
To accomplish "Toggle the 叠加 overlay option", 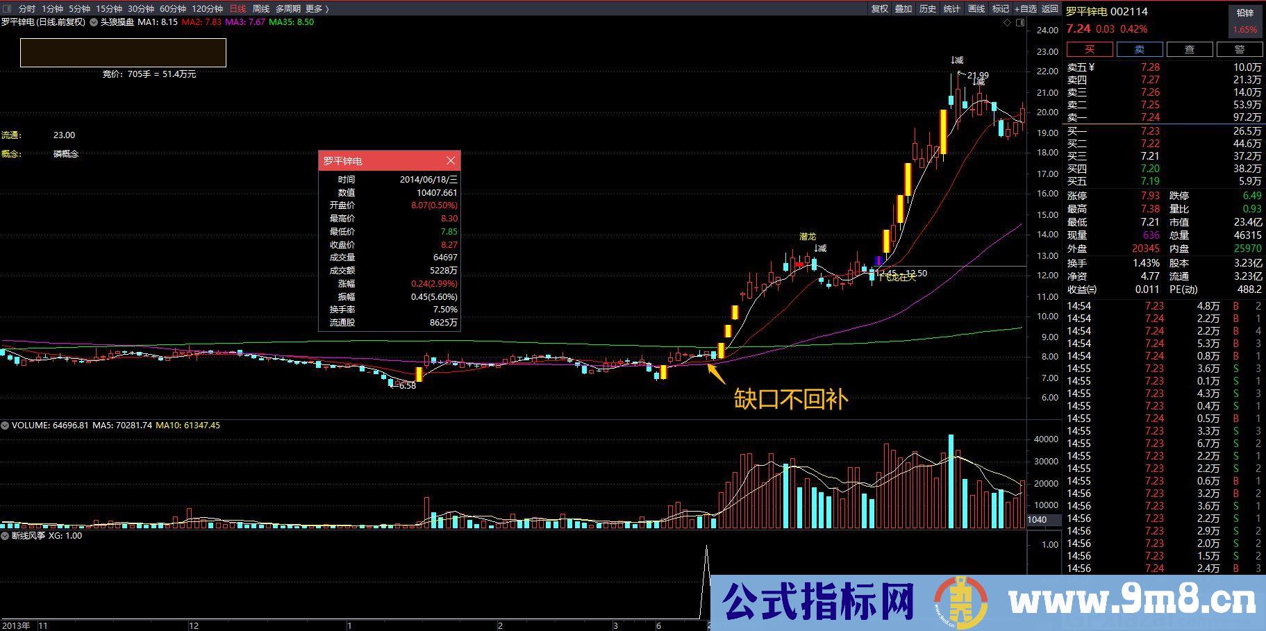I will click(903, 8).
